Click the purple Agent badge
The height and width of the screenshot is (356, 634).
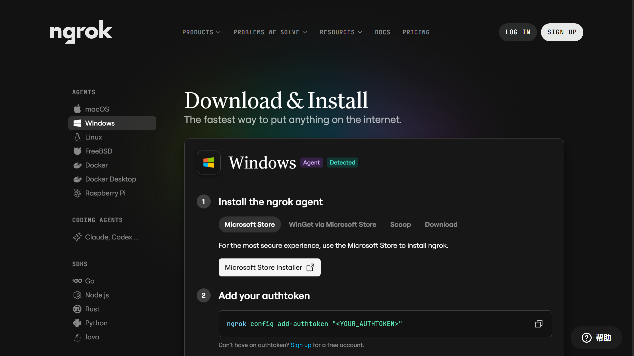click(311, 163)
